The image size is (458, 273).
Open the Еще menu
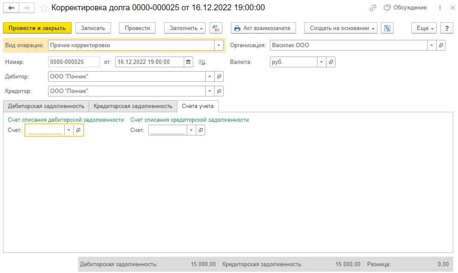424,28
